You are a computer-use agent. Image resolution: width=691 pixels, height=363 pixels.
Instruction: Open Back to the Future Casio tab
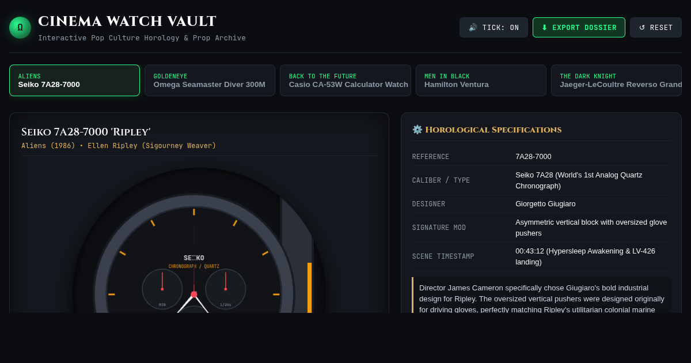tap(345, 81)
